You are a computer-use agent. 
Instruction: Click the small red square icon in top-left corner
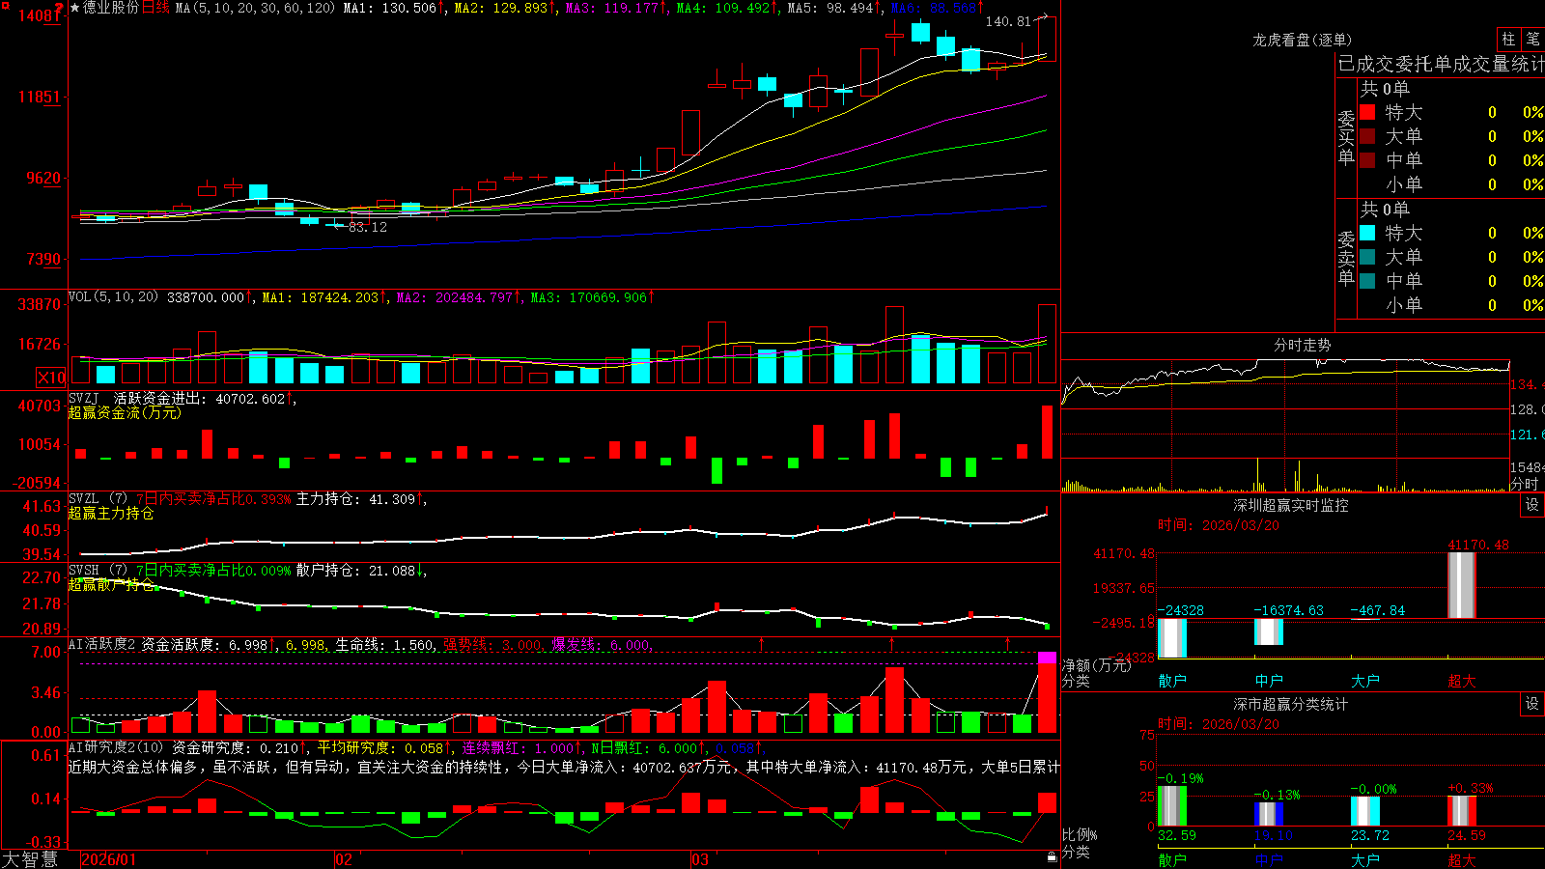[x=3, y=3]
